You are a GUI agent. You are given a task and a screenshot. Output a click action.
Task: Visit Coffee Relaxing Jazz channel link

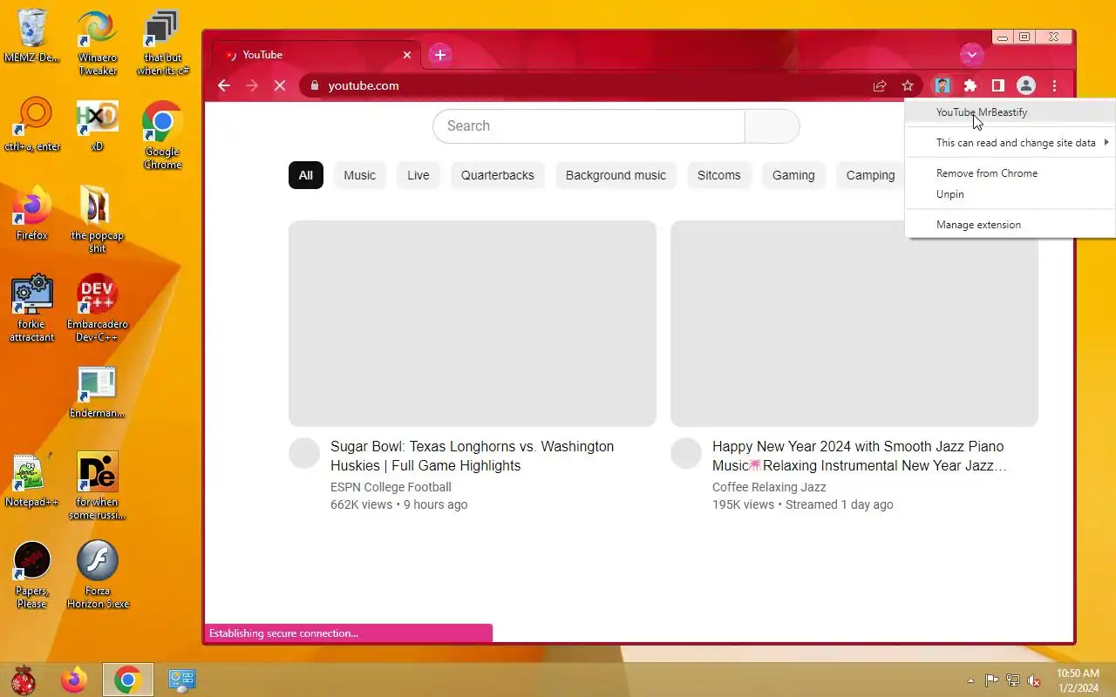pyautogui.click(x=769, y=487)
